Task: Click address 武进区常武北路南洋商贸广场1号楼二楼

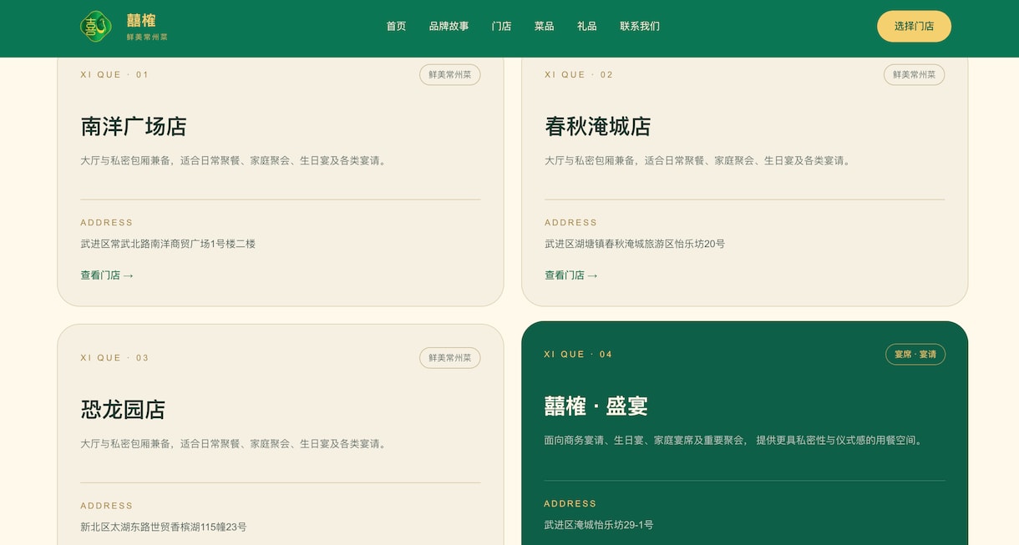Action: 168,244
